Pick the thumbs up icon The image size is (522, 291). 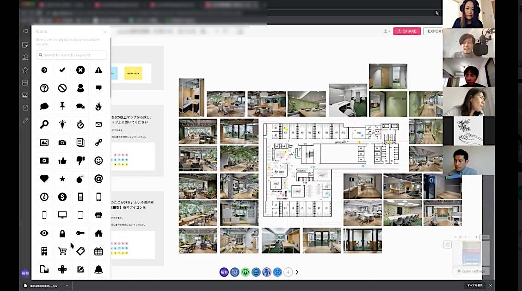pyautogui.click(x=62, y=161)
